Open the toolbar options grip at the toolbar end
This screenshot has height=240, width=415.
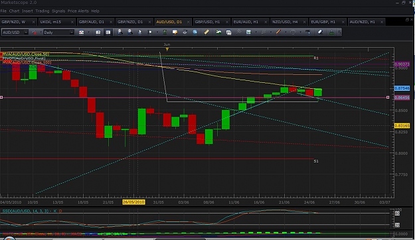click(339, 32)
